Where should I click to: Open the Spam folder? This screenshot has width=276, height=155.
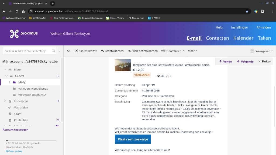pyautogui.click(x=18, y=114)
